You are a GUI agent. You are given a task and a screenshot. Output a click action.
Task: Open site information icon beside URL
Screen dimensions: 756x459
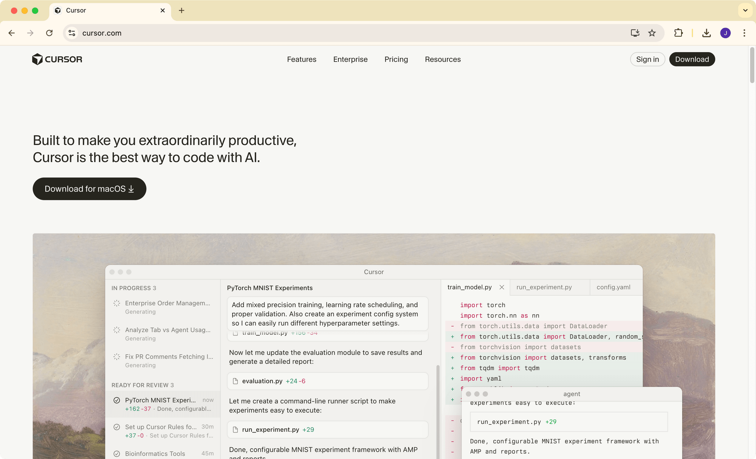72,33
